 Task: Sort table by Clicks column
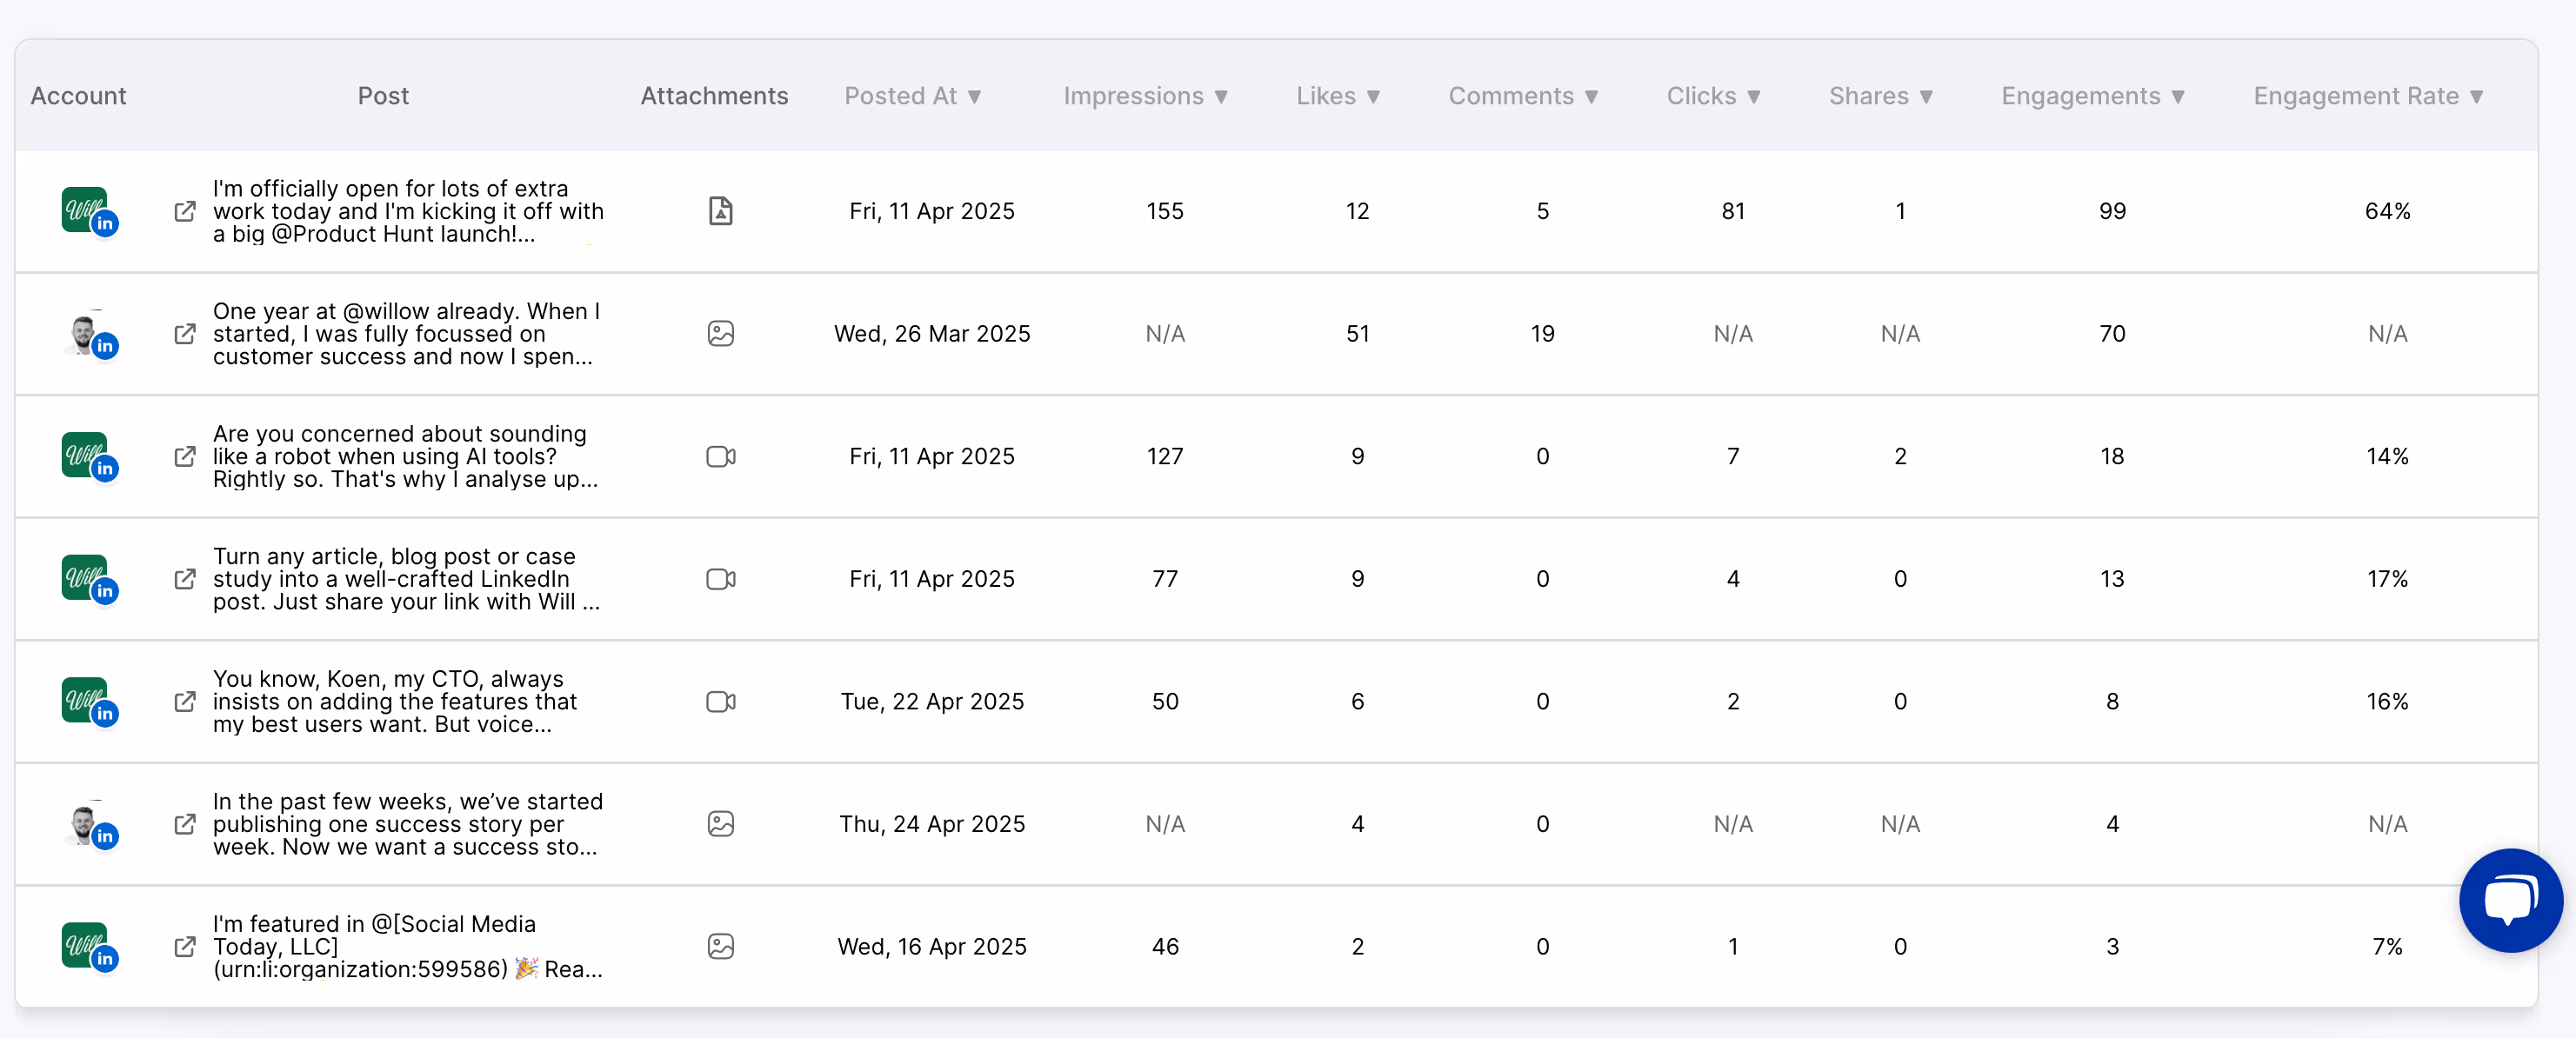pos(1713,96)
